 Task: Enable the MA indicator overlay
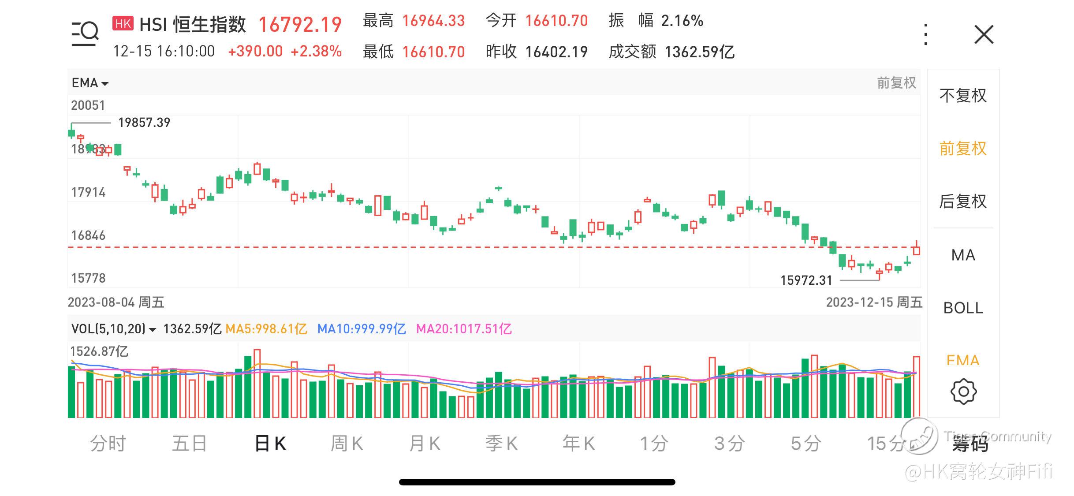[x=963, y=255]
